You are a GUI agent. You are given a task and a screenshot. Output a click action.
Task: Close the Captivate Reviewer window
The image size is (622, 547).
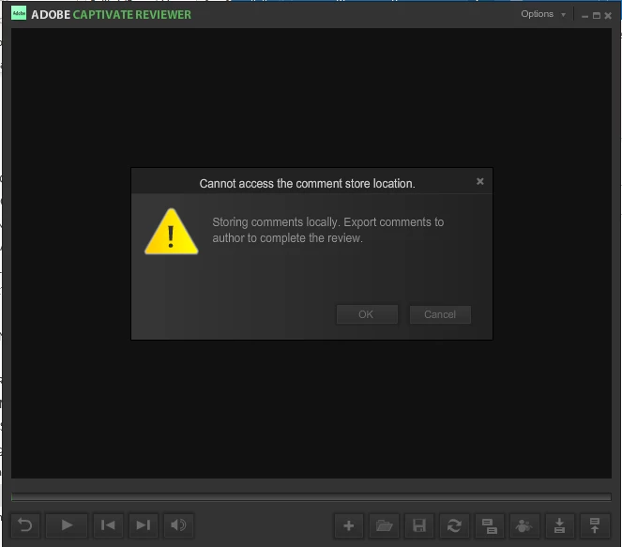coord(608,15)
